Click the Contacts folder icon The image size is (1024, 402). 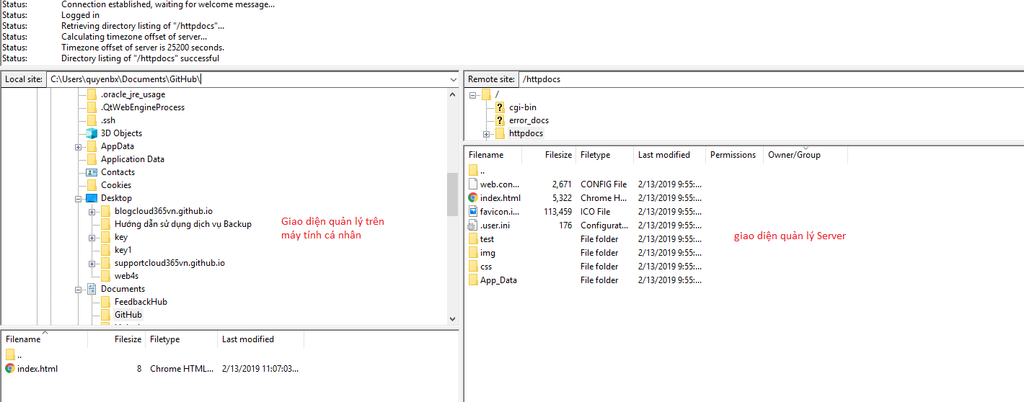pos(92,172)
